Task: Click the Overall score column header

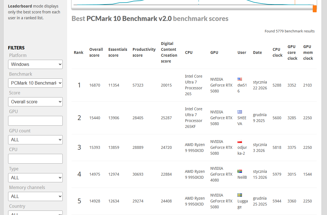Action: (96, 52)
